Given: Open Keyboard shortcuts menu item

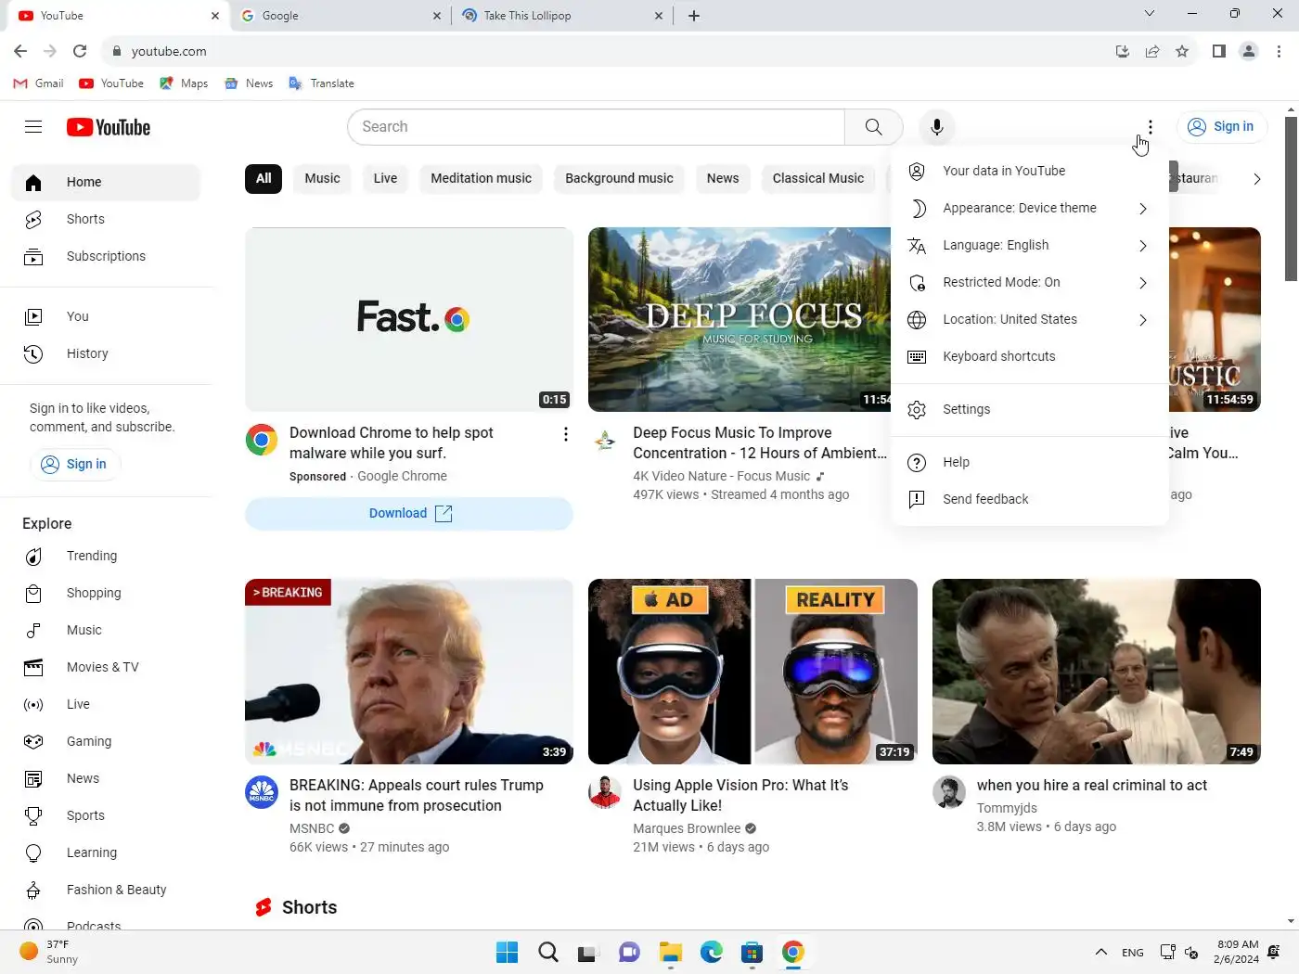Looking at the screenshot, I should pos(1030,356).
